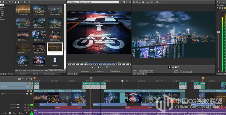Screen dimensions: 226x115
Task: Open Master Bus automation settings icon
Action: point(220,8)
